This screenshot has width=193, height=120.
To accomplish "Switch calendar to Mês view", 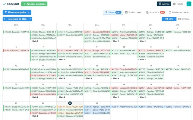I will pos(169,19).
